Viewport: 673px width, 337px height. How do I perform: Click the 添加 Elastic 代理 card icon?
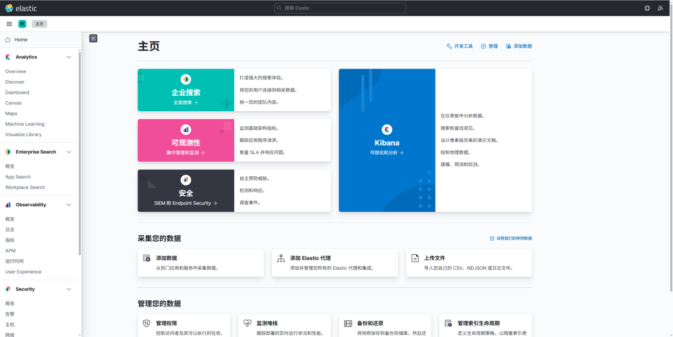tap(281, 258)
